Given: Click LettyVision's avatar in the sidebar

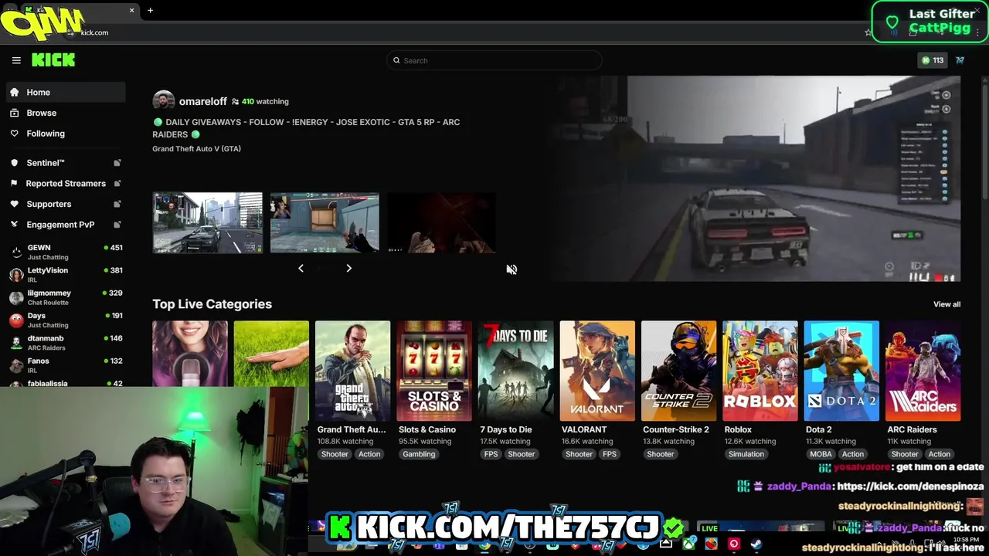Looking at the screenshot, I should 16,274.
